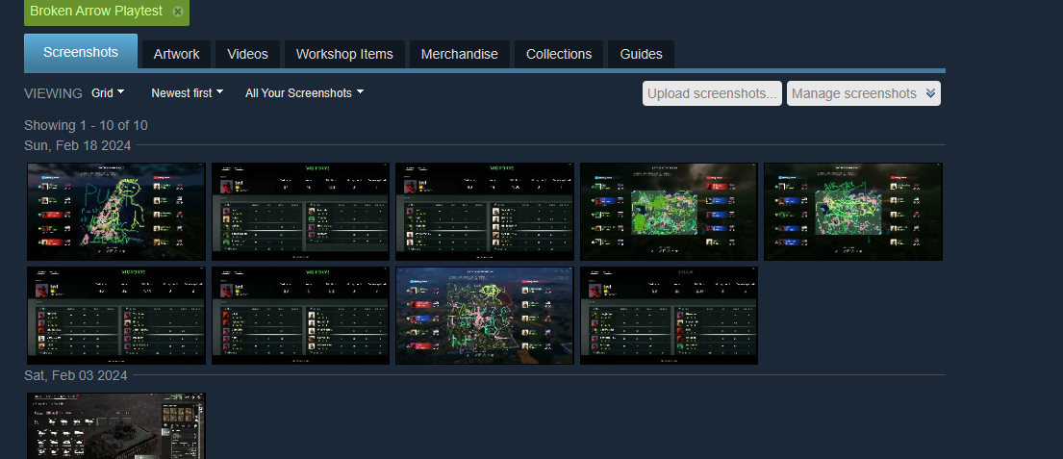The width and height of the screenshot is (1063, 459).
Task: Open the Videos tab
Action: 247,54
